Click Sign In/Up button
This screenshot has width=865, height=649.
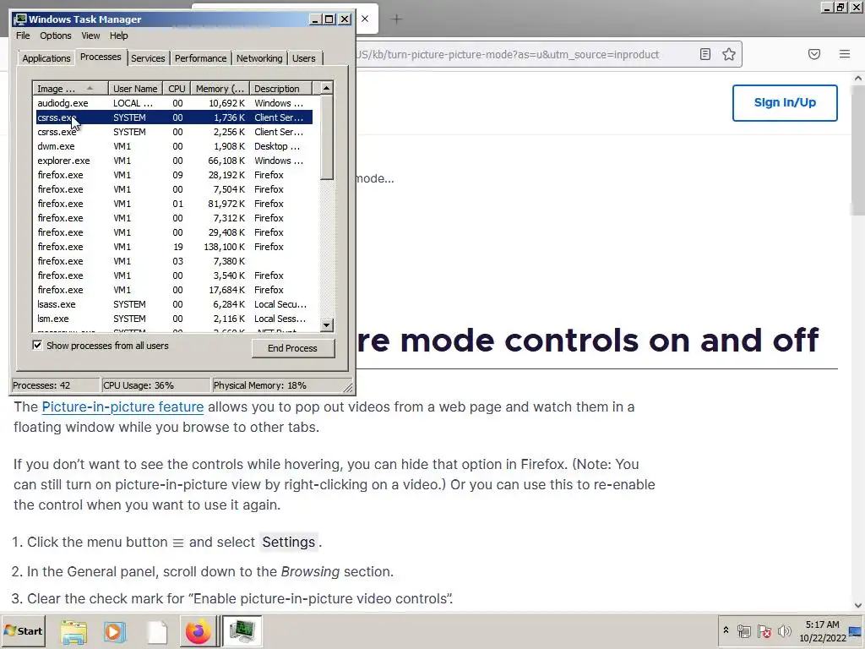pyautogui.click(x=785, y=102)
